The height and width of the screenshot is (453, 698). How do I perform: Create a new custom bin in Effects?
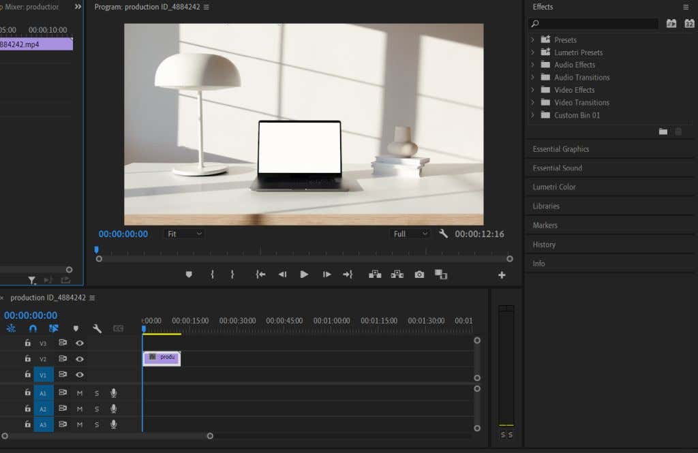663,131
